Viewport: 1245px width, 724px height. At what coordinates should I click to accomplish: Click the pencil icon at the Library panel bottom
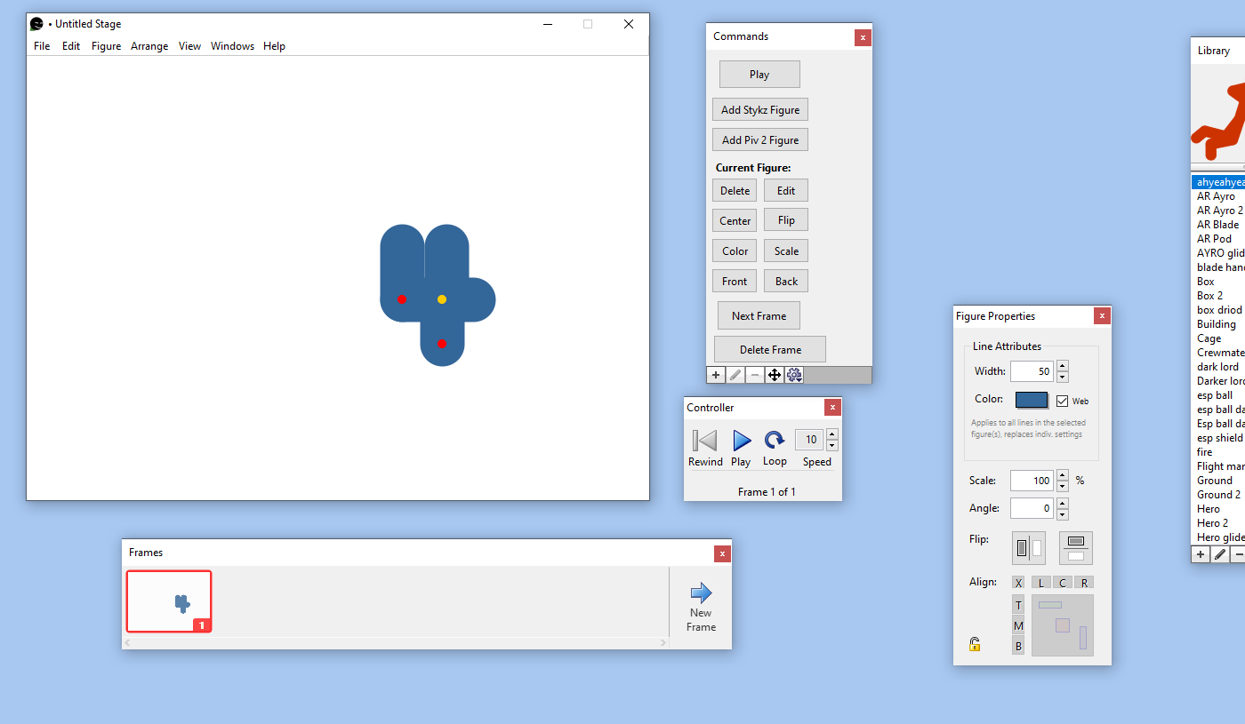(x=1220, y=553)
